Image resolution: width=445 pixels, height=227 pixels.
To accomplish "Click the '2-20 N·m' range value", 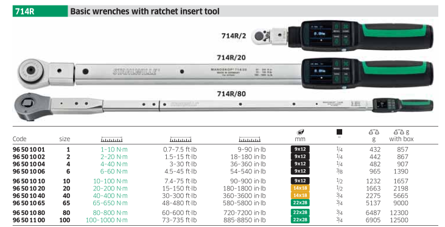I will click(x=114, y=157).
